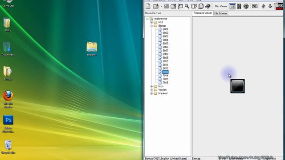Select bitmap resource 7016
This screenshot has height=160, width=285.
point(165,83)
